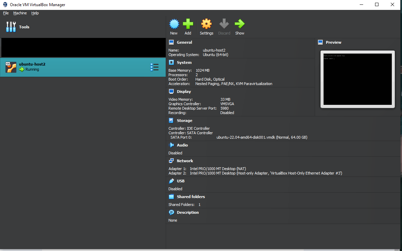Open the System settings heading link
The height and width of the screenshot is (251, 402).
[184, 62]
